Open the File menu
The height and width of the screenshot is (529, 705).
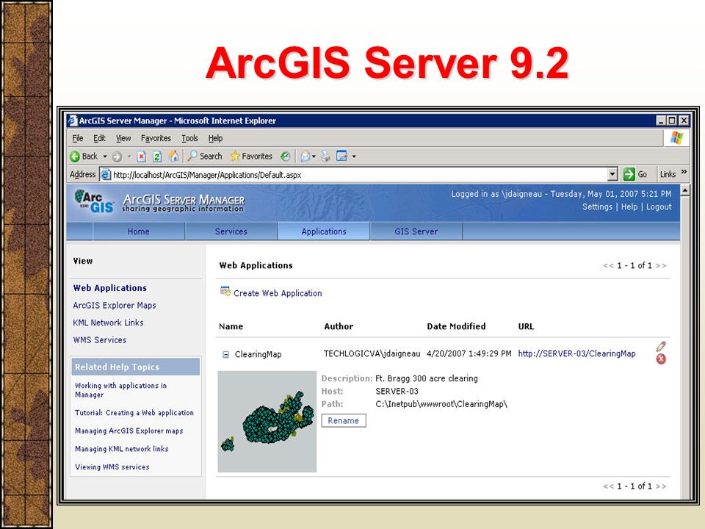(78, 138)
